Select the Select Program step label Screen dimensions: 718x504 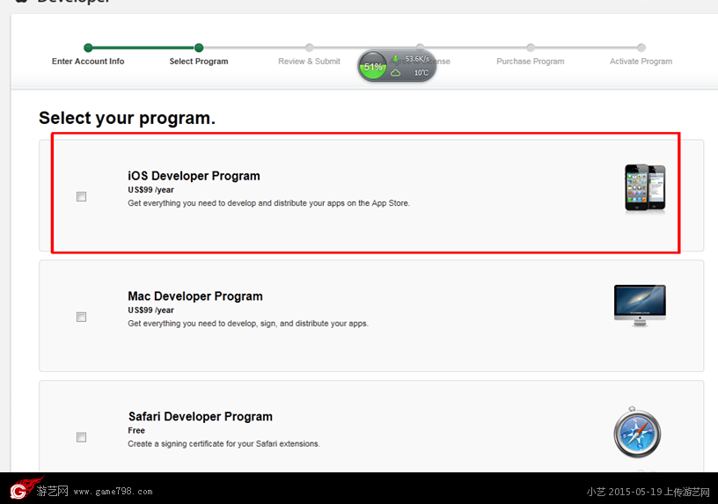199,62
